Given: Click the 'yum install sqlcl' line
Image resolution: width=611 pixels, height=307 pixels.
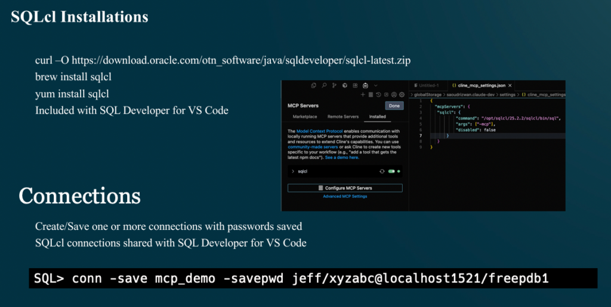Looking at the screenshot, I should (x=72, y=94).
